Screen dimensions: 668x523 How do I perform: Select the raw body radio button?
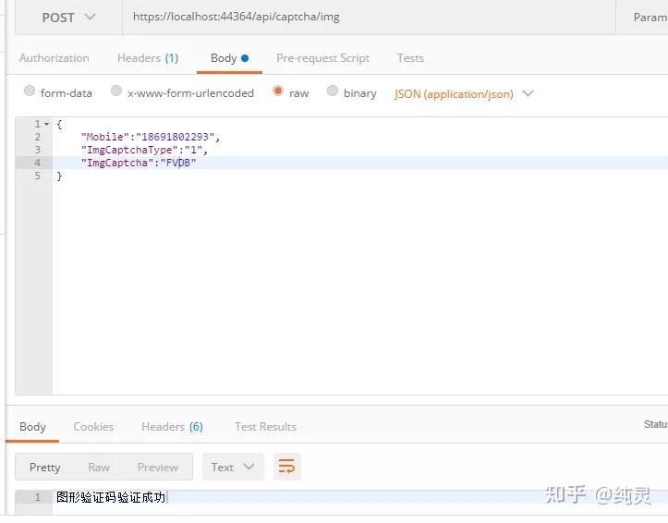[278, 91]
